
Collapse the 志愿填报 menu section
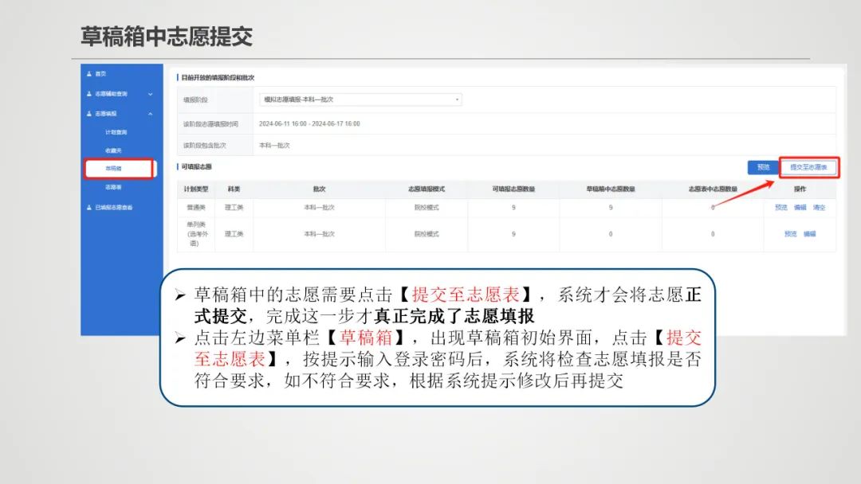pyautogui.click(x=151, y=112)
